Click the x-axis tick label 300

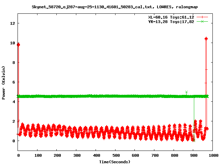point(77,155)
